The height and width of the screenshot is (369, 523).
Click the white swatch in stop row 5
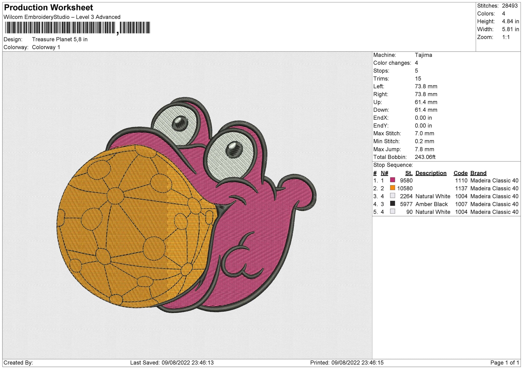pos(392,211)
